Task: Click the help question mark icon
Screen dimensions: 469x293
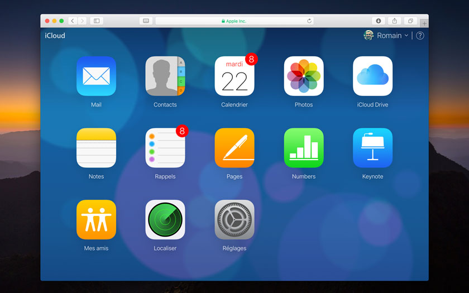Action: tap(420, 36)
